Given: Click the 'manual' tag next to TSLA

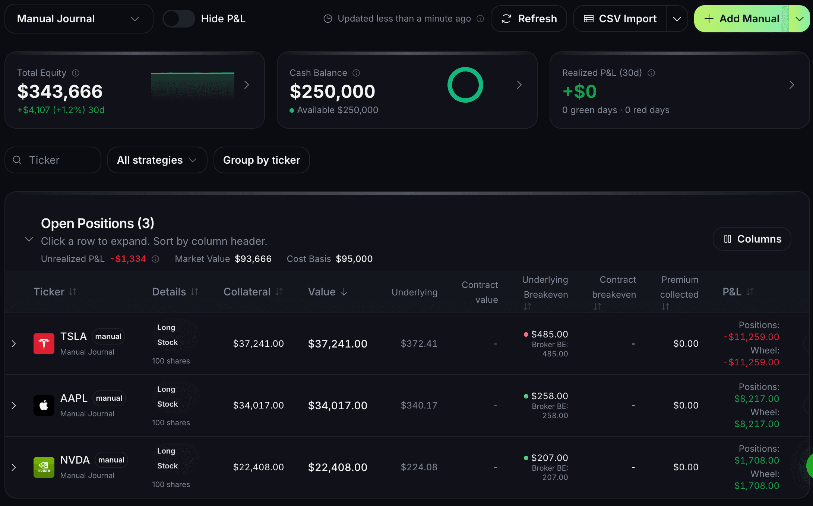Looking at the screenshot, I should [x=108, y=336].
